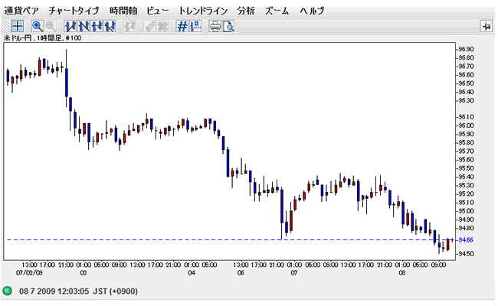Open the トレンドライン menu

[x=203, y=11]
